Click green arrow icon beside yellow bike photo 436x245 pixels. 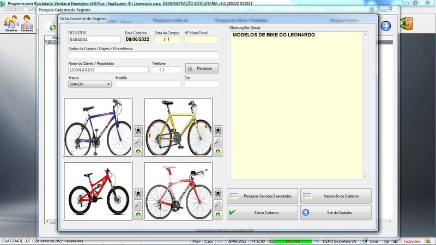218,152
